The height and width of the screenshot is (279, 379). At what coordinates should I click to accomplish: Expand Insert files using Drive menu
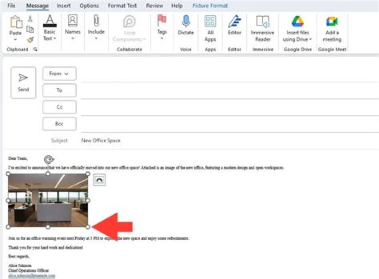click(297, 39)
